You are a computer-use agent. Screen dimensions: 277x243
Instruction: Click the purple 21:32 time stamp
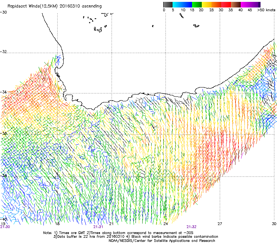pyautogui.click(x=192, y=227)
